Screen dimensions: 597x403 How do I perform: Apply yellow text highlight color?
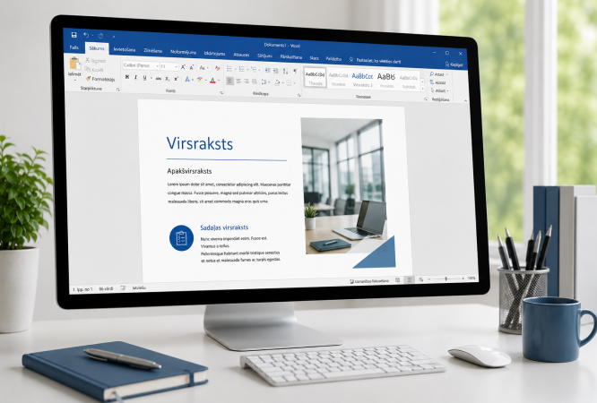click(x=200, y=80)
